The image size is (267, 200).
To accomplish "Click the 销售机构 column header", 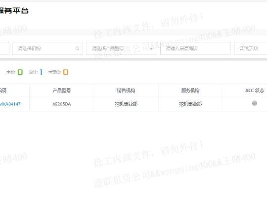I will pyautogui.click(x=126, y=91).
